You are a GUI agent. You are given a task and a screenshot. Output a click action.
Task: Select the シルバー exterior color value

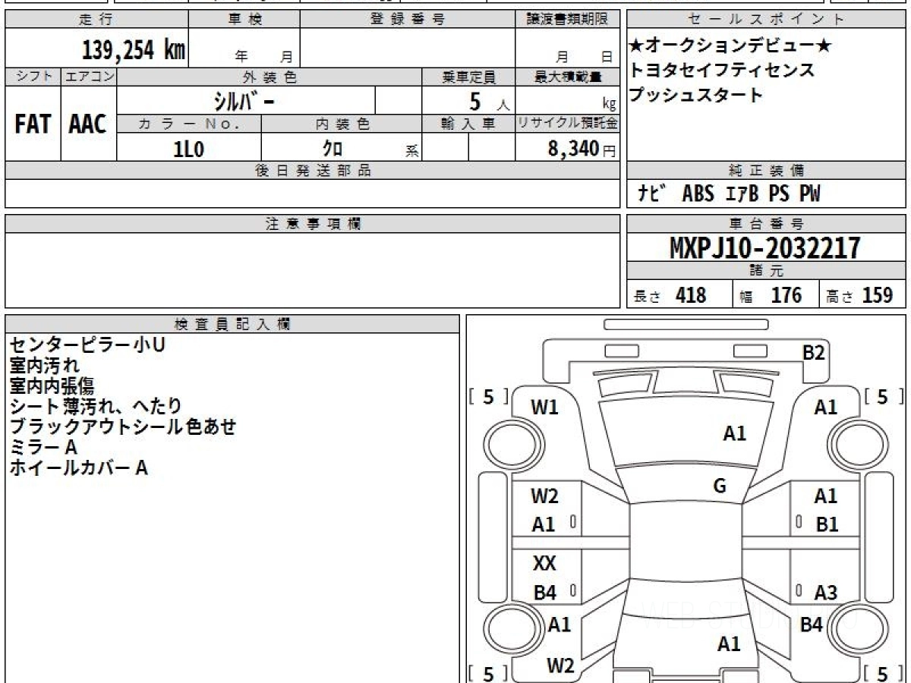(x=243, y=100)
